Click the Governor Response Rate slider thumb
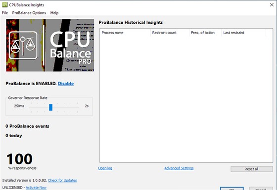The width and height of the screenshot is (277, 190). [x=50, y=107]
